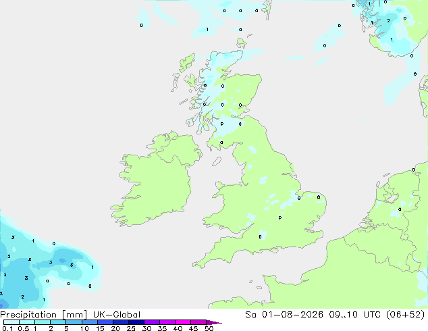Click the '(06+52)' forecast run text
This screenshot has width=428, height=331.
(406, 315)
